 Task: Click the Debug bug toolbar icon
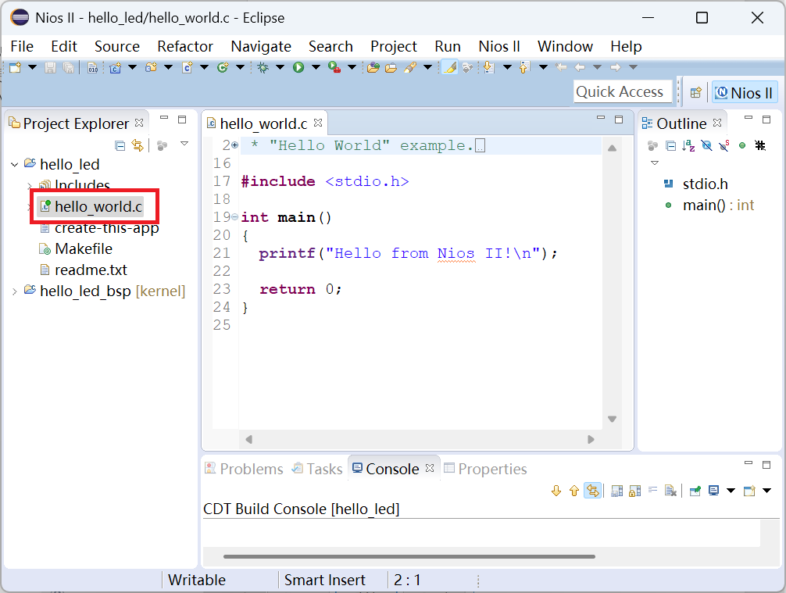263,67
